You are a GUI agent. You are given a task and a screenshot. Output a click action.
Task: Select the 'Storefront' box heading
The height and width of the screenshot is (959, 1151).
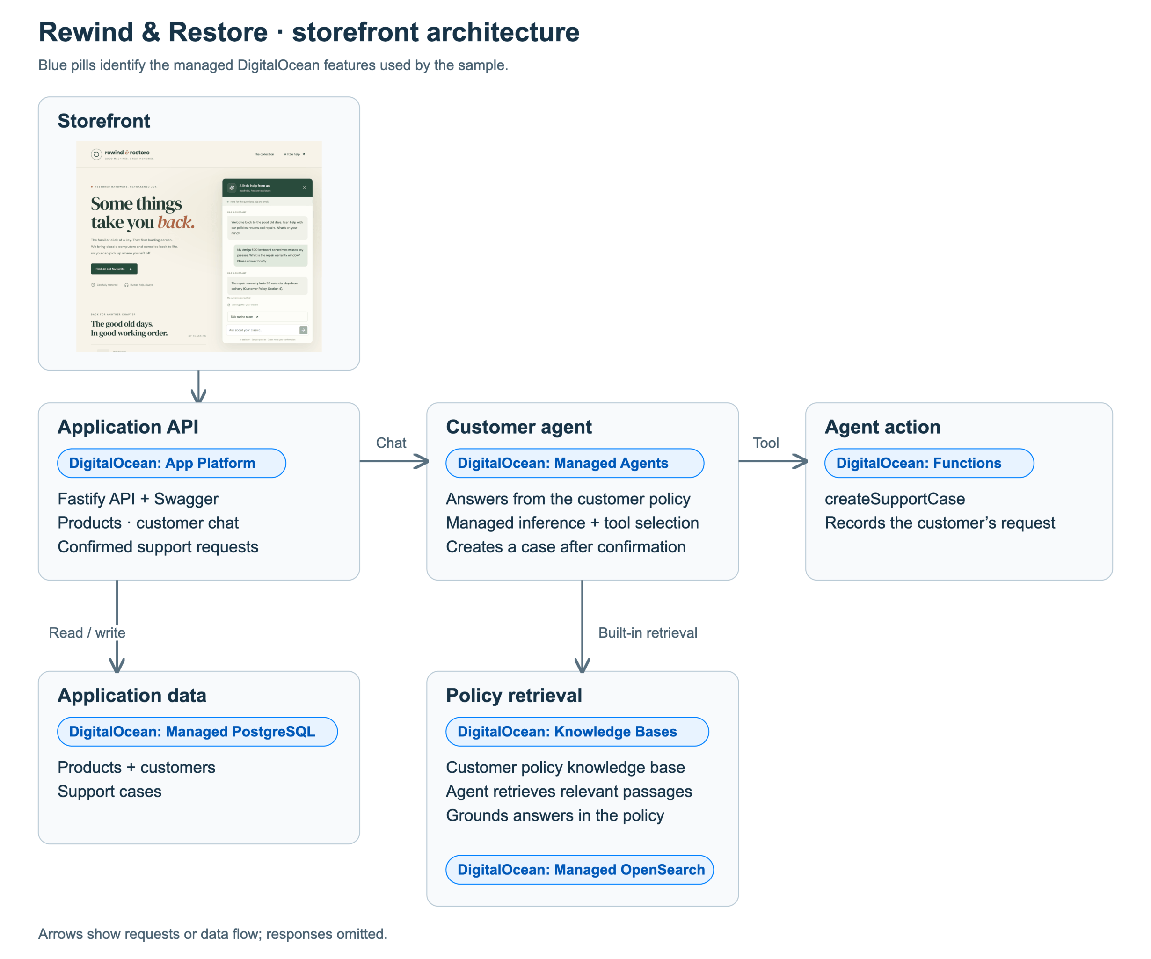[103, 121]
